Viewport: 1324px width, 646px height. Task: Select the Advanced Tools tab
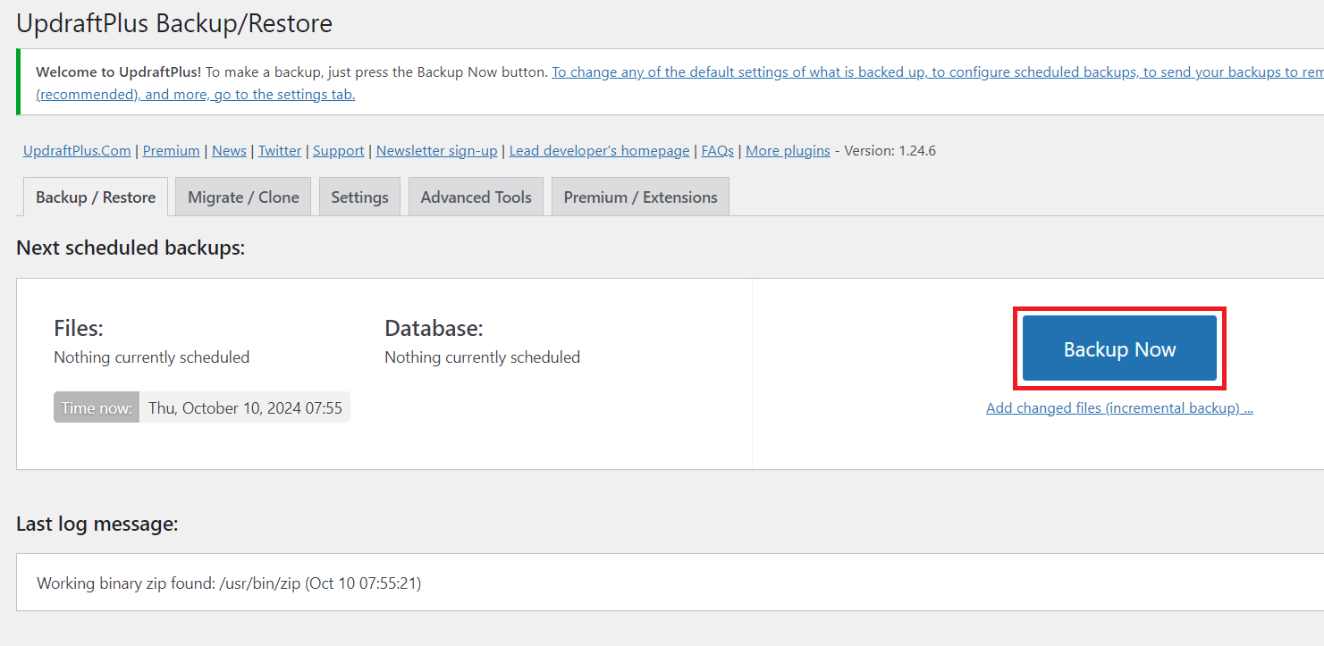click(476, 196)
